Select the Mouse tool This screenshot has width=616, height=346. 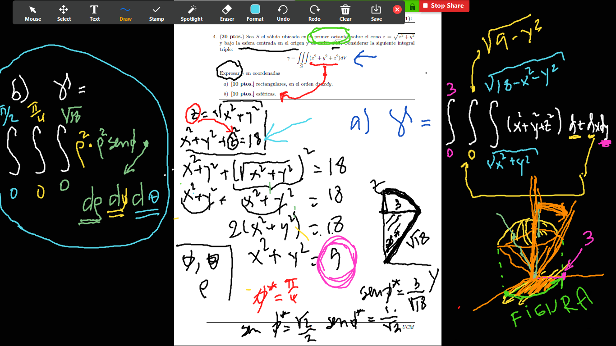click(x=33, y=13)
